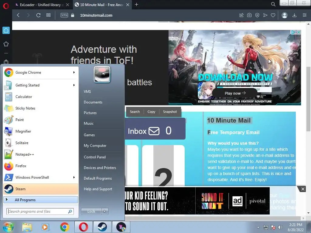The image size is (311, 233).
Task: Open Sticky Notes program
Action: (x=41, y=108)
